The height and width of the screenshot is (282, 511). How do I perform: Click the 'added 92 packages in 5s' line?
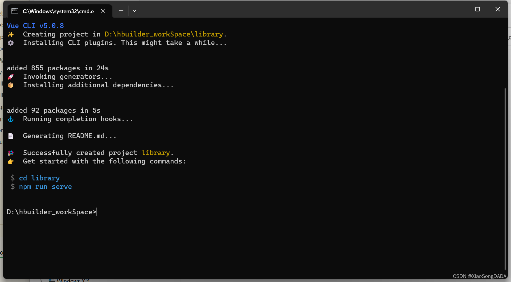[54, 110]
